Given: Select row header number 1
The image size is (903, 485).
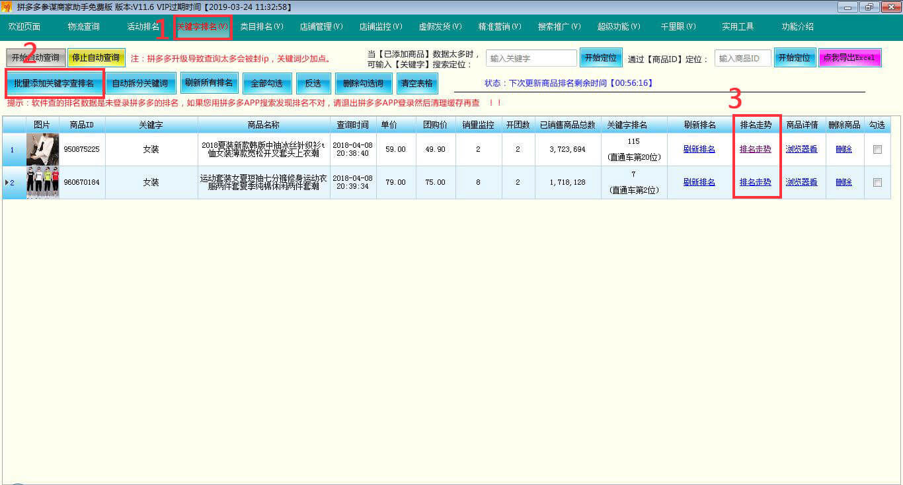Looking at the screenshot, I should (14, 149).
